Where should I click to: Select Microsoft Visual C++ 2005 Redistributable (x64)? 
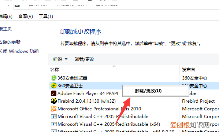click(109, 124)
